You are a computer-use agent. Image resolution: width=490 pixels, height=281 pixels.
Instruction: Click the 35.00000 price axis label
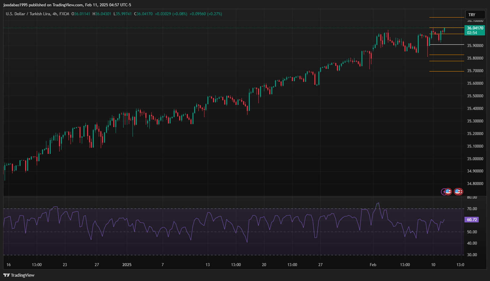click(475, 159)
